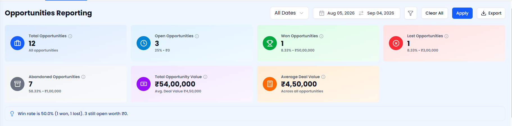Screen dimensions: 512x126
Task: Click the Lost Opportunities red X icon
Action: 396,43
